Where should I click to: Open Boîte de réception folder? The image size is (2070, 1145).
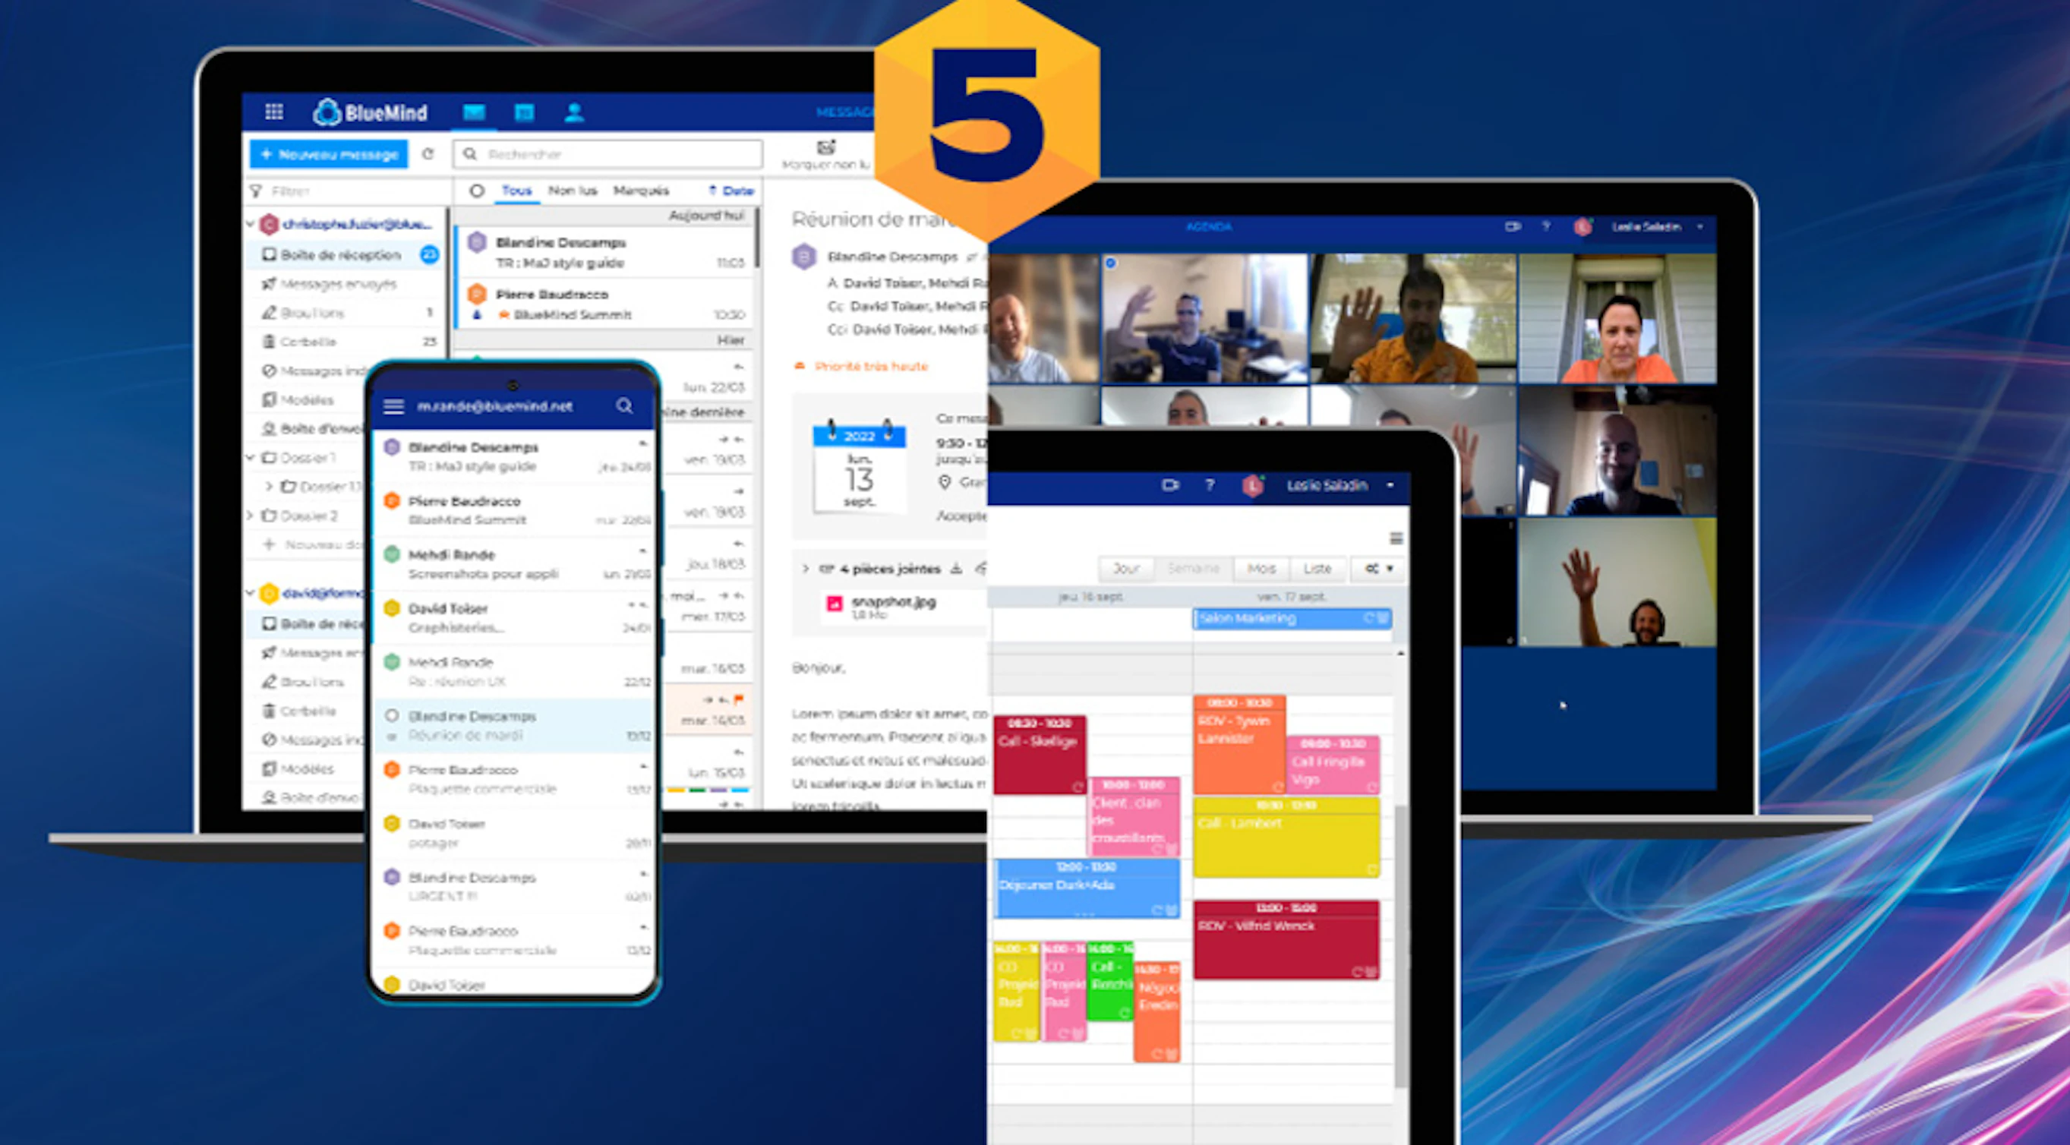(x=341, y=254)
